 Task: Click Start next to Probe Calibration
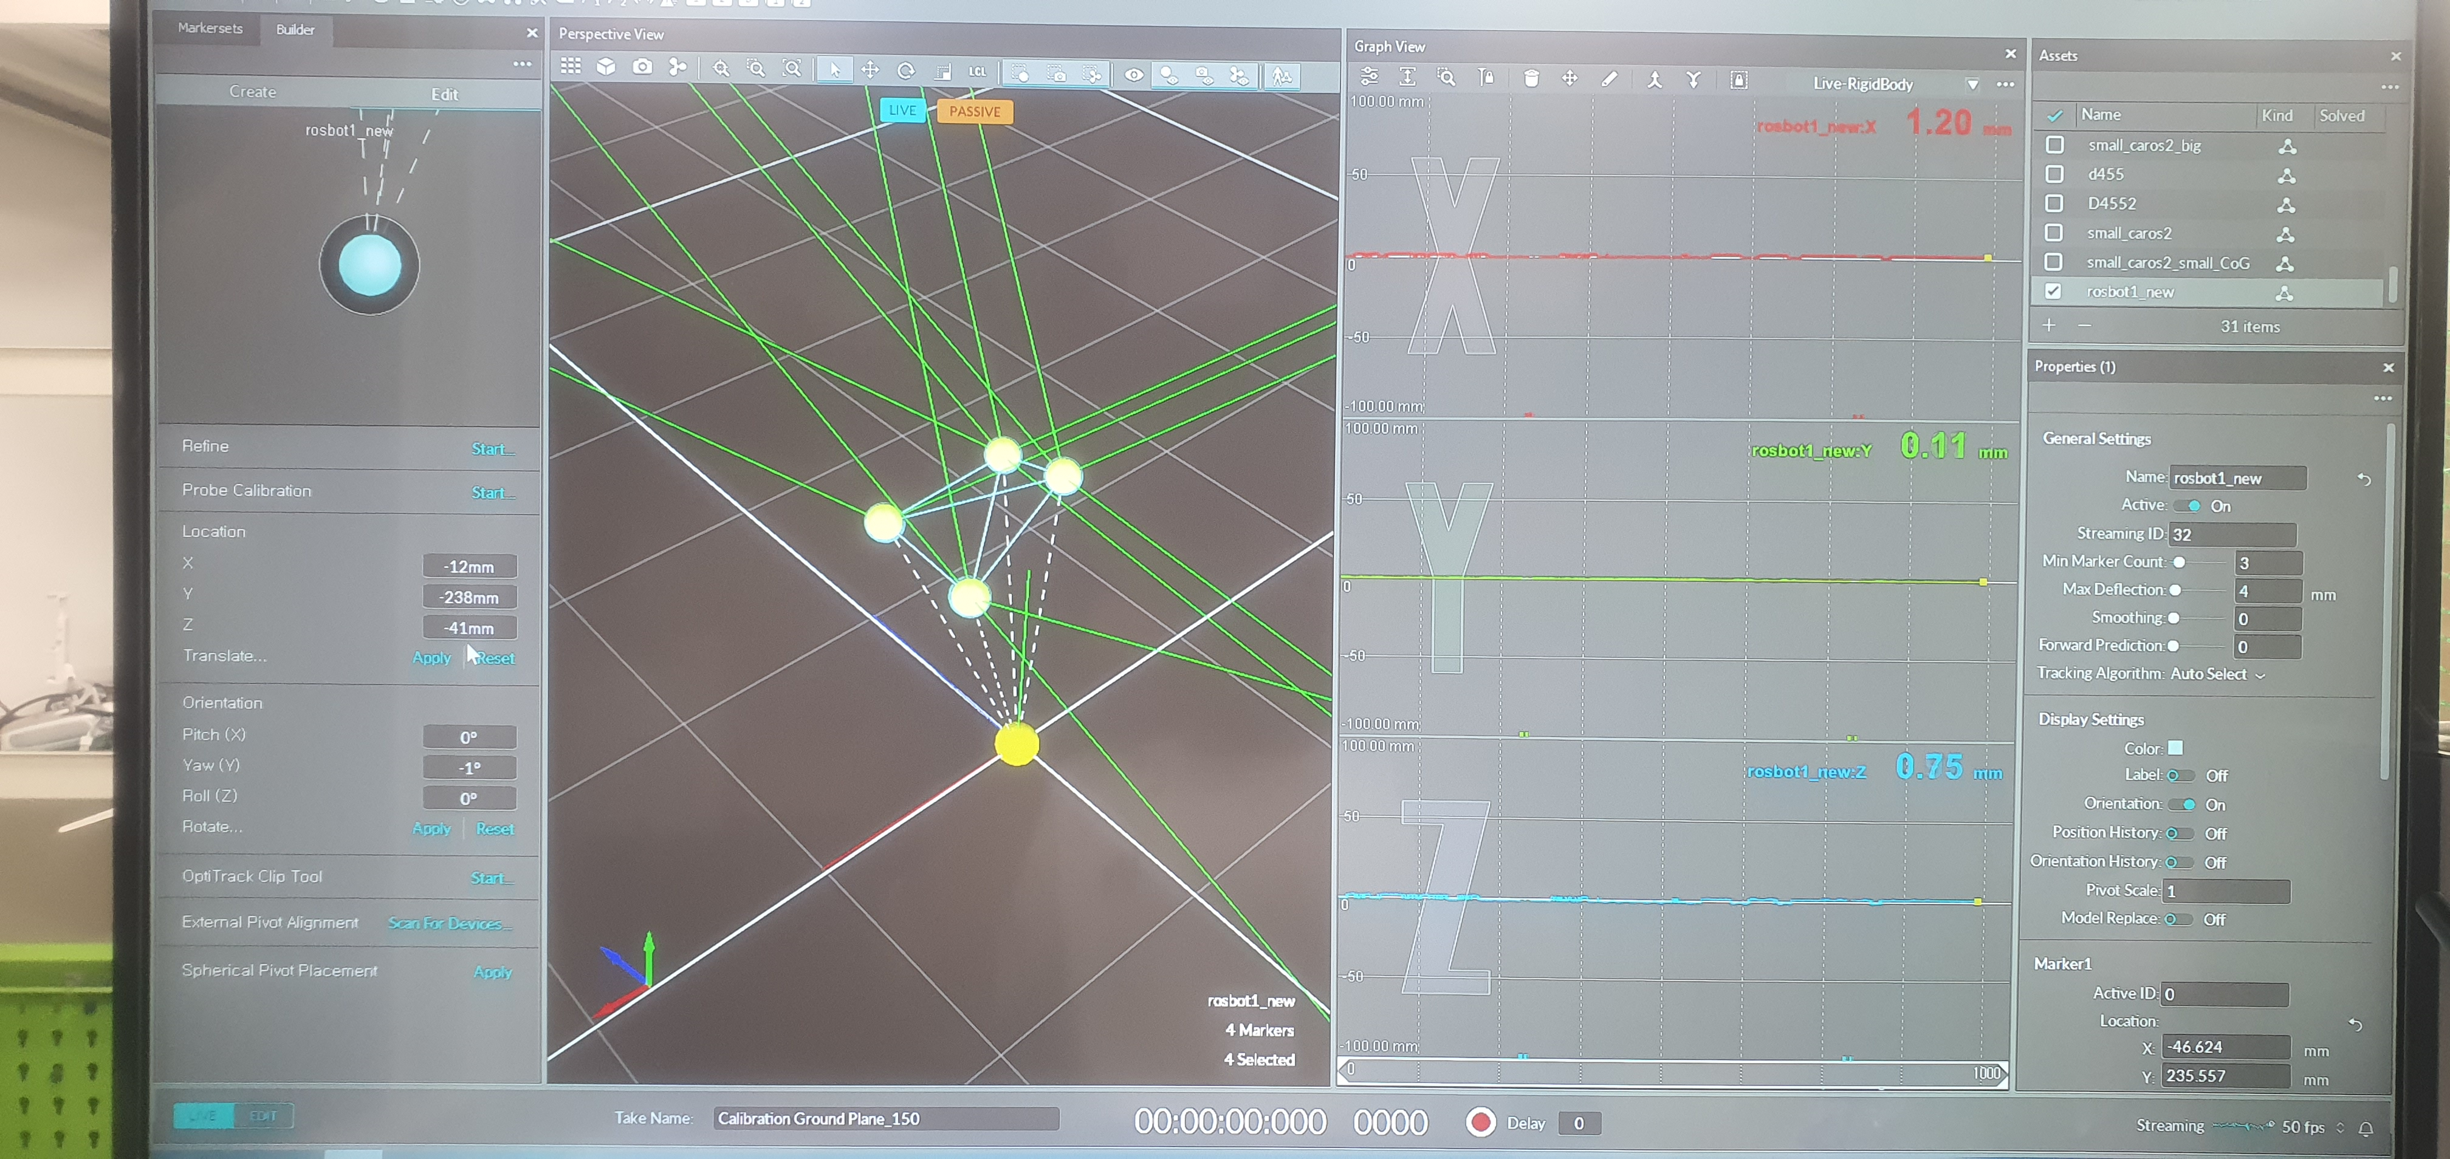pyautogui.click(x=492, y=493)
